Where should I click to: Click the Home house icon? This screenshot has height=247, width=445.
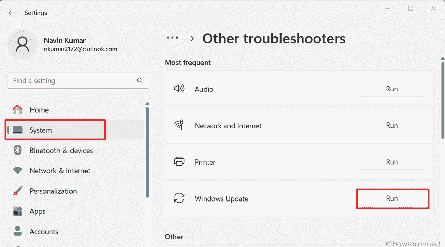click(x=17, y=109)
